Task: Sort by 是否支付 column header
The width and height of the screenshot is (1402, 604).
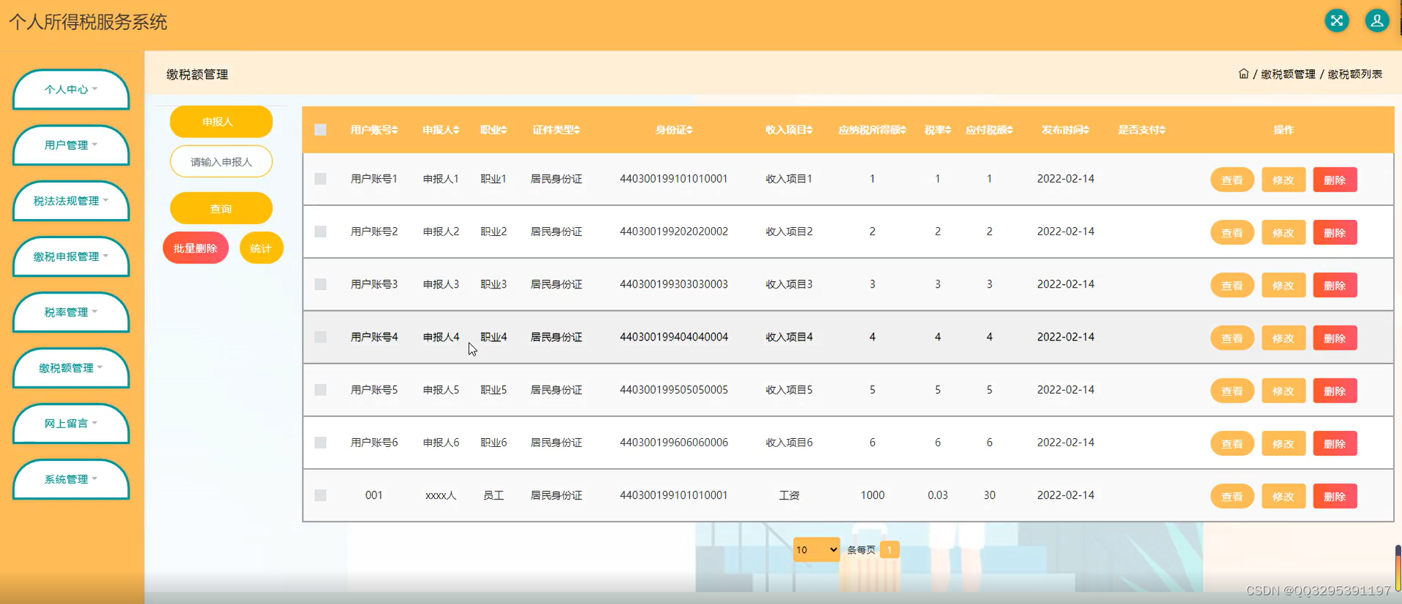Action: point(1142,130)
